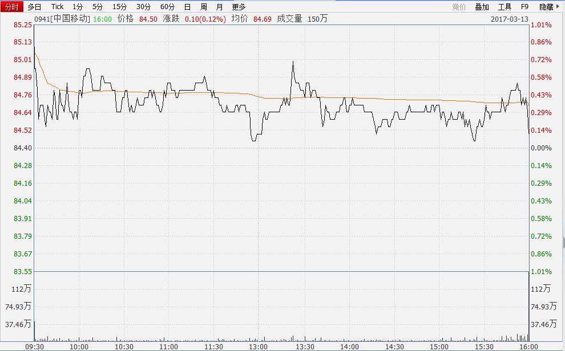Click the 85.25 top price label
Image resolution: width=565 pixels, height=351 pixels.
23,25
